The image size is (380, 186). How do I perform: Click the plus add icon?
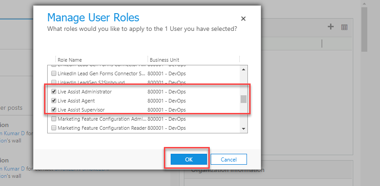pos(331,27)
